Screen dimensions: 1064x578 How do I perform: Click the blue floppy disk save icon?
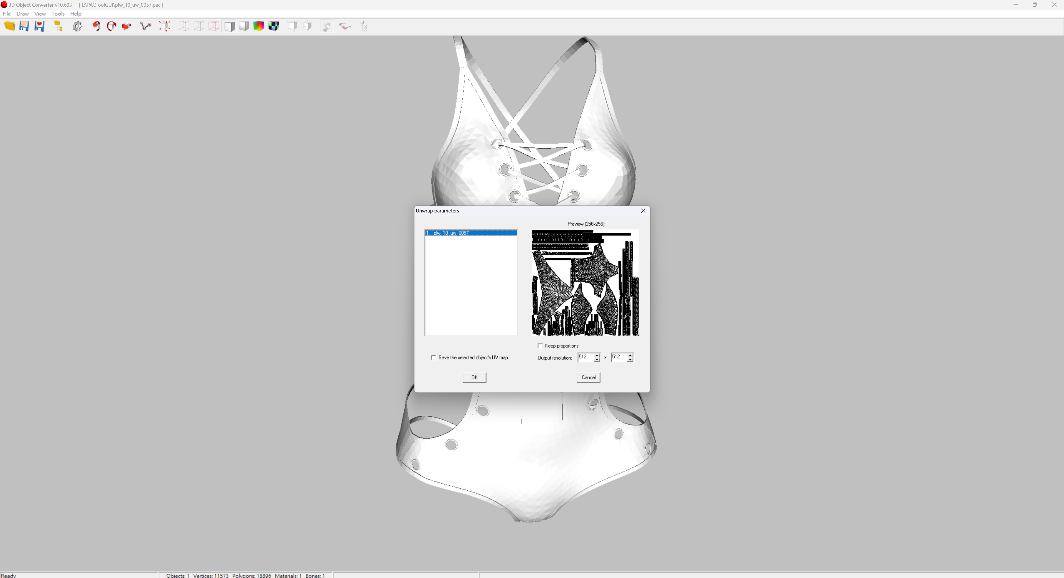coord(24,26)
